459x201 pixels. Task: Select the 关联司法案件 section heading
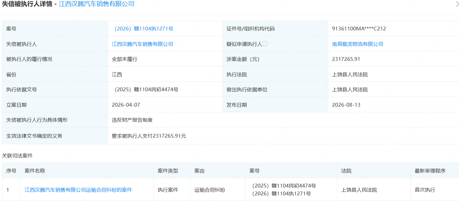(x=17, y=156)
